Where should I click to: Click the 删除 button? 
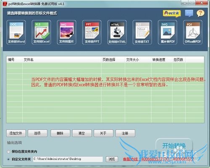click(60, 133)
